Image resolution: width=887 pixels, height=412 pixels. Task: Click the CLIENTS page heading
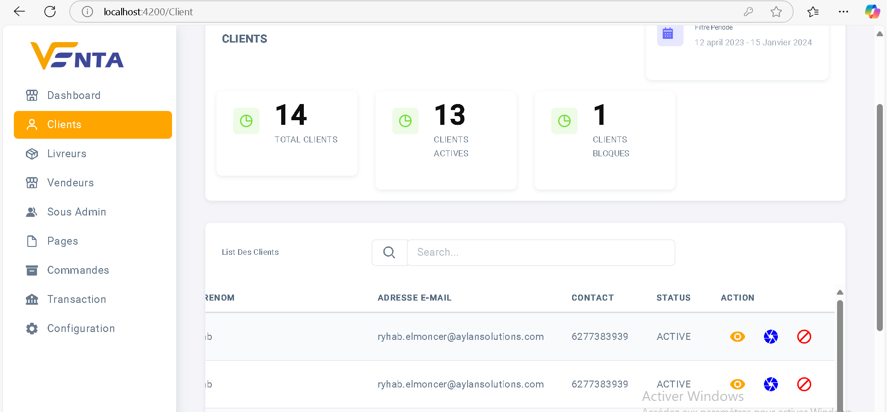(245, 39)
